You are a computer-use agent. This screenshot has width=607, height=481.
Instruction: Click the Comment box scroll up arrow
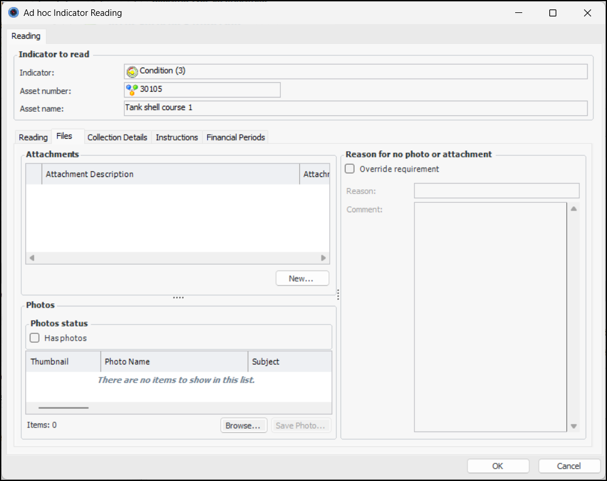(x=573, y=209)
